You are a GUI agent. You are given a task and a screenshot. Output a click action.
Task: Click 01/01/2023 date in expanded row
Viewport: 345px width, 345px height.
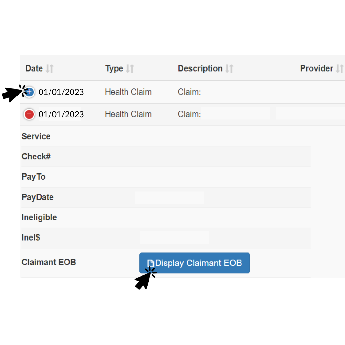point(61,114)
